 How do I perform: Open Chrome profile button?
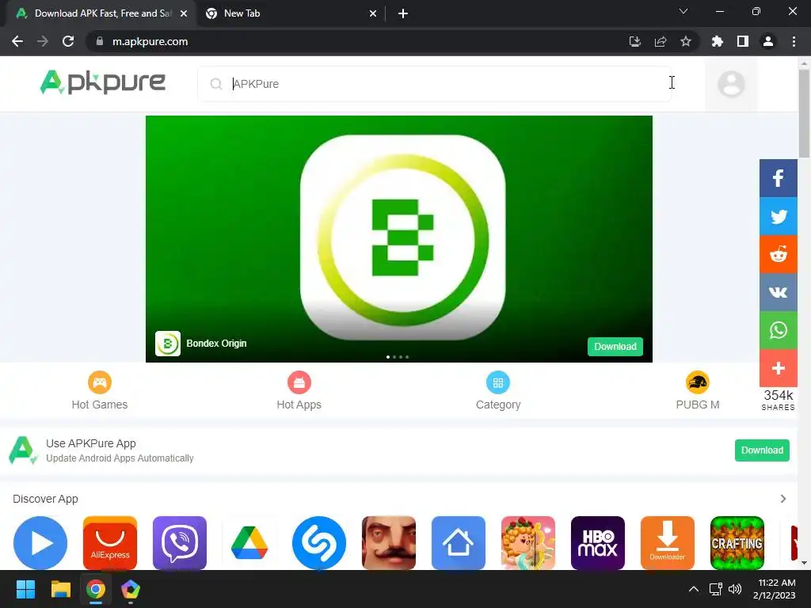(768, 41)
